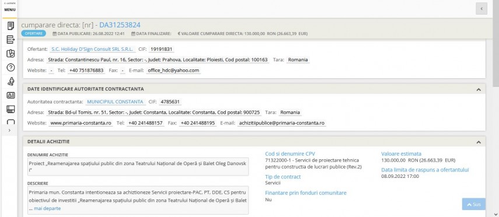Open the catalog grid icon in sidebar
Image resolution: width=499 pixels, height=217 pixels.
[11, 109]
